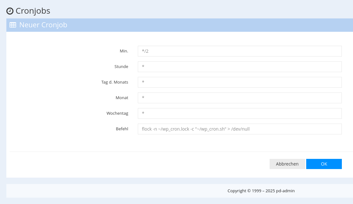Screen dimensions: 353x204
Task: Click the flock wp_cron command text
Action: point(195,129)
